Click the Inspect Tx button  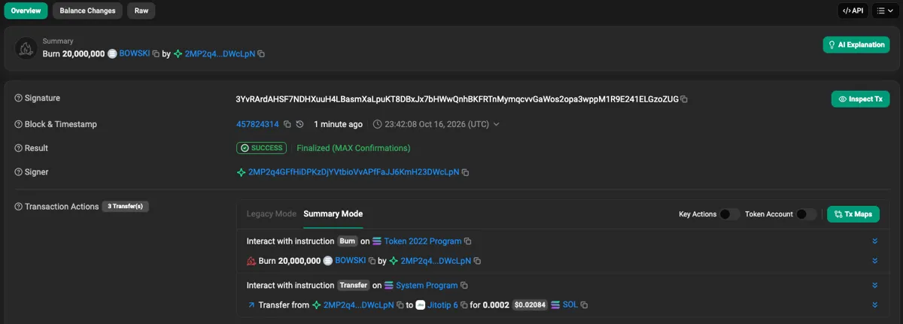[860, 99]
